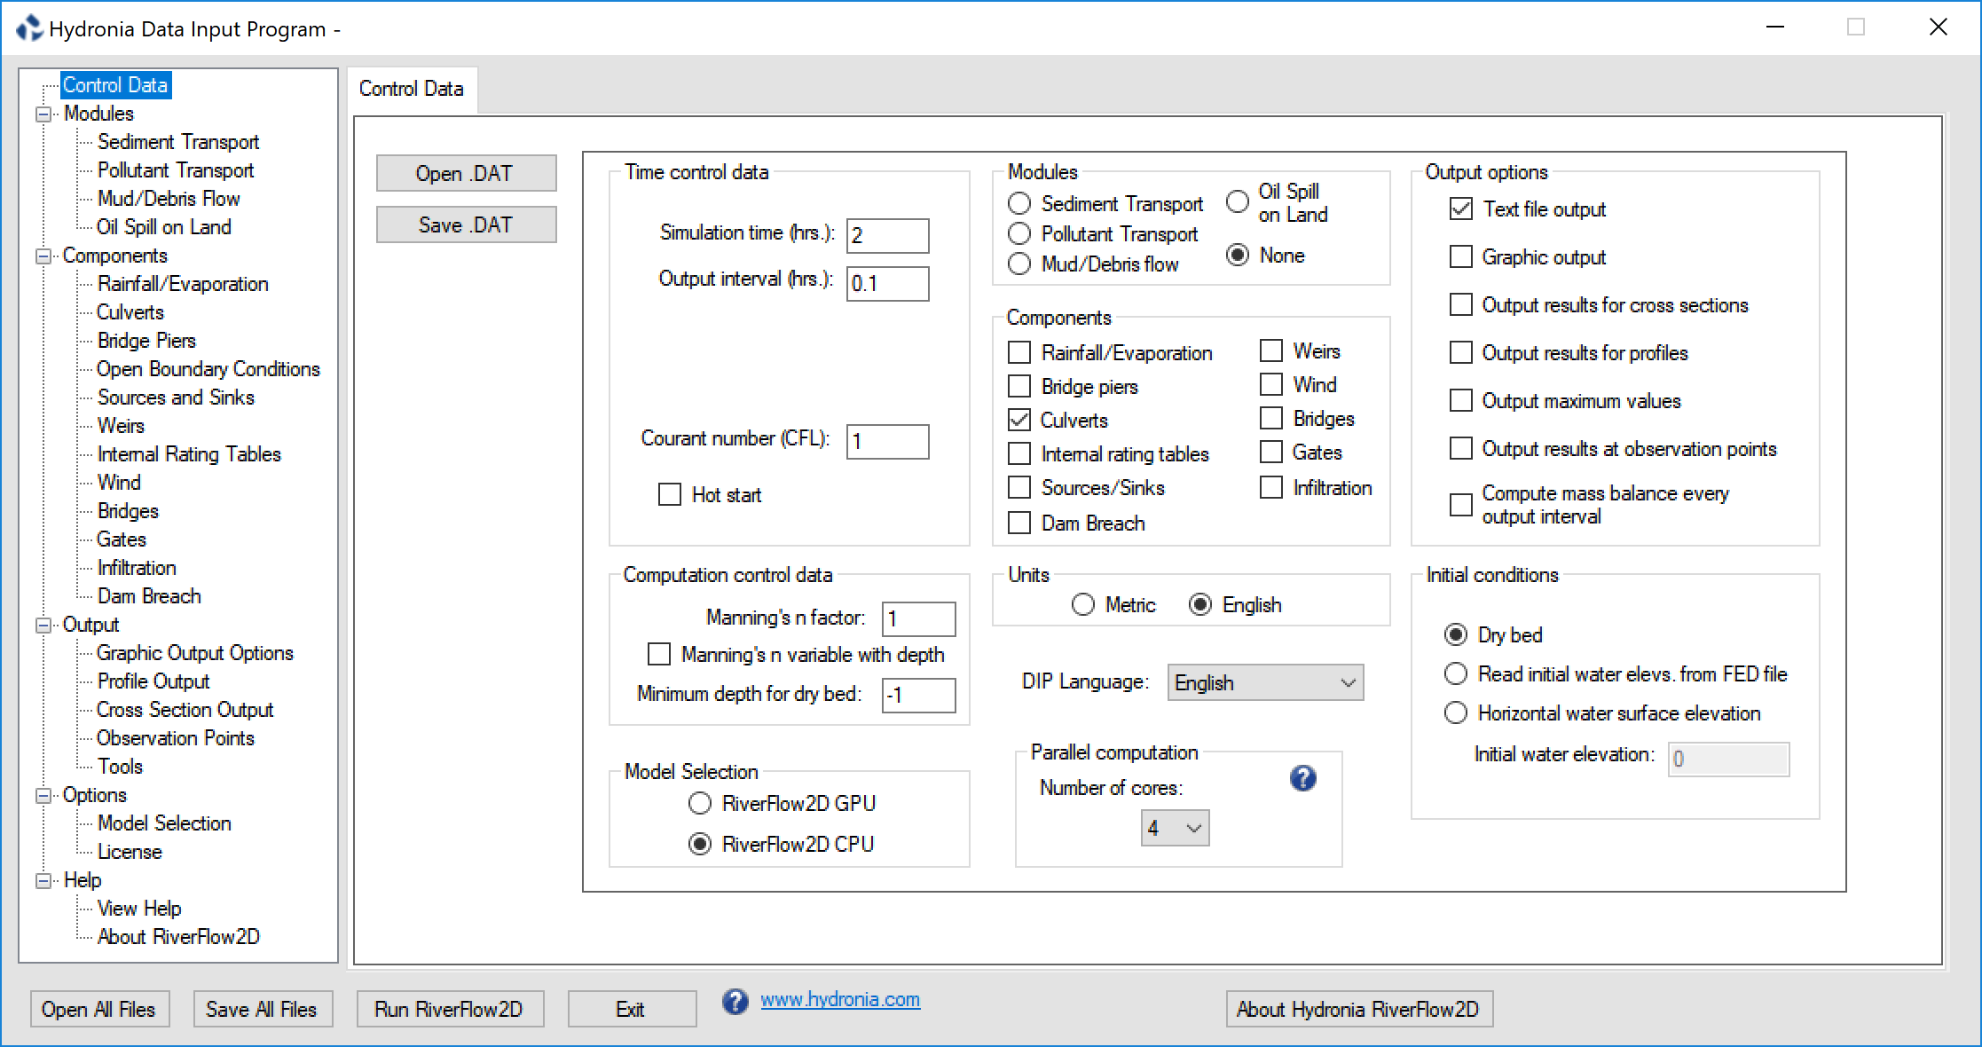
Task: Collapse the Options tree node
Action: [43, 795]
